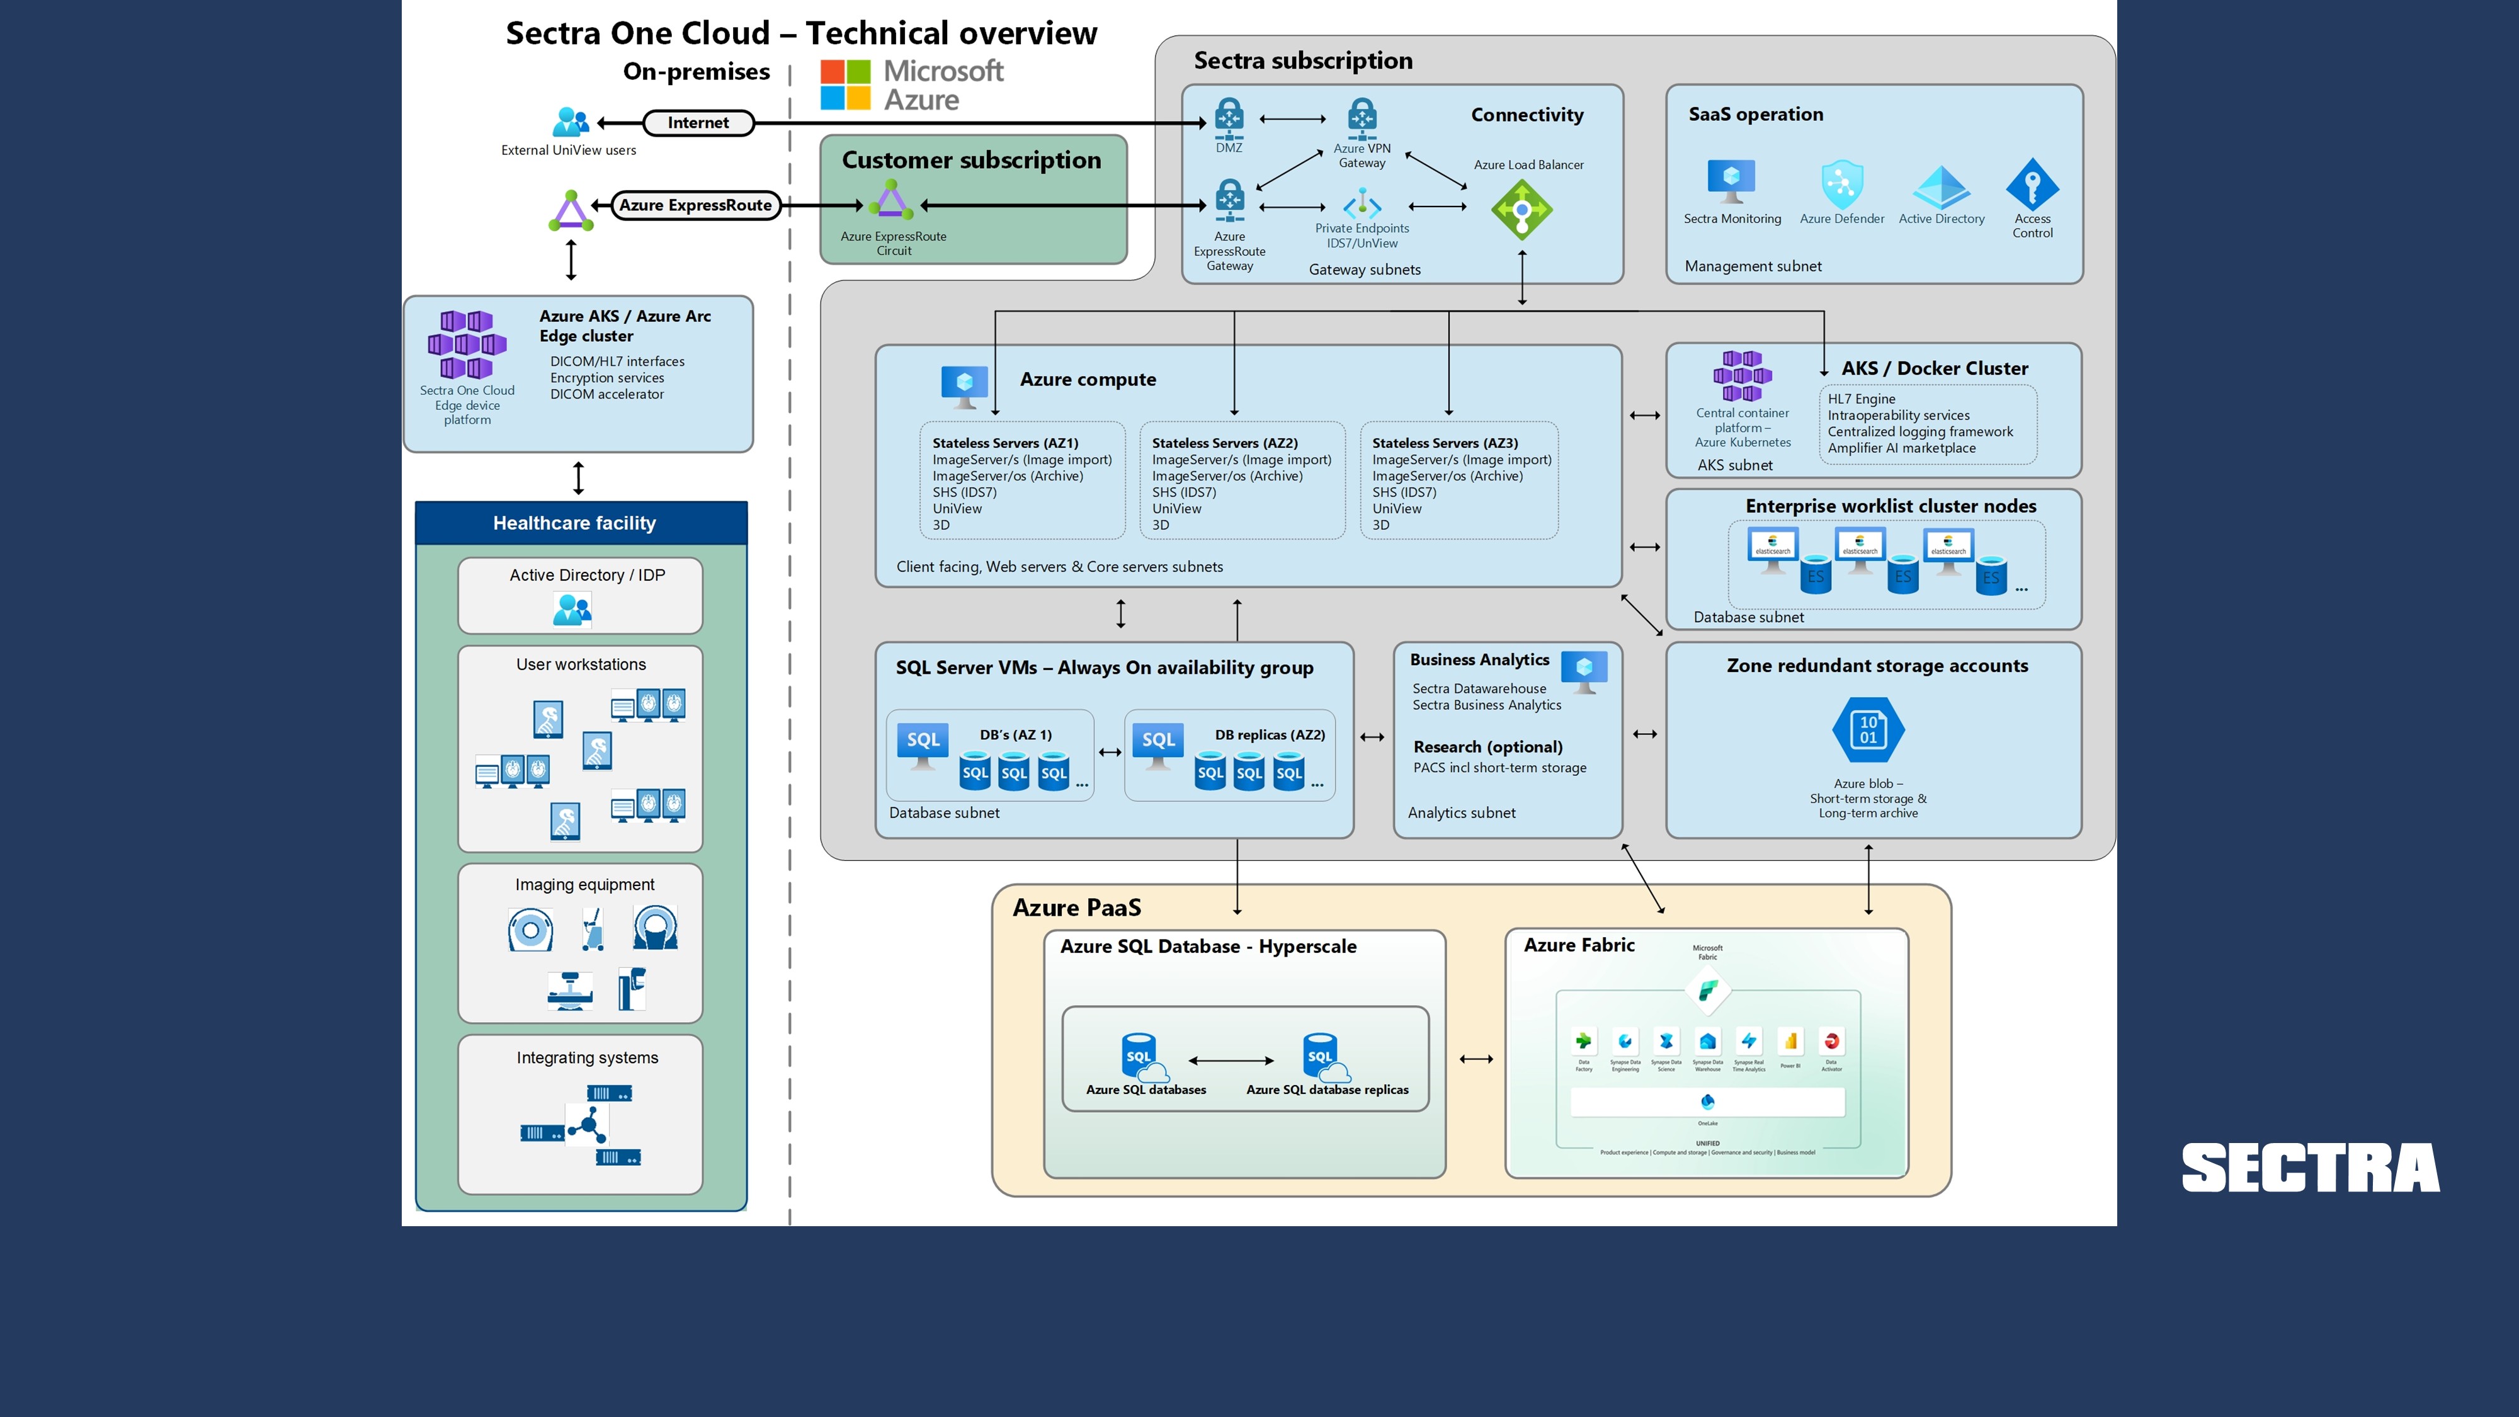2519x1417 pixels.
Task: Click the Azure ExpressRoute label pill
Action: coord(695,205)
